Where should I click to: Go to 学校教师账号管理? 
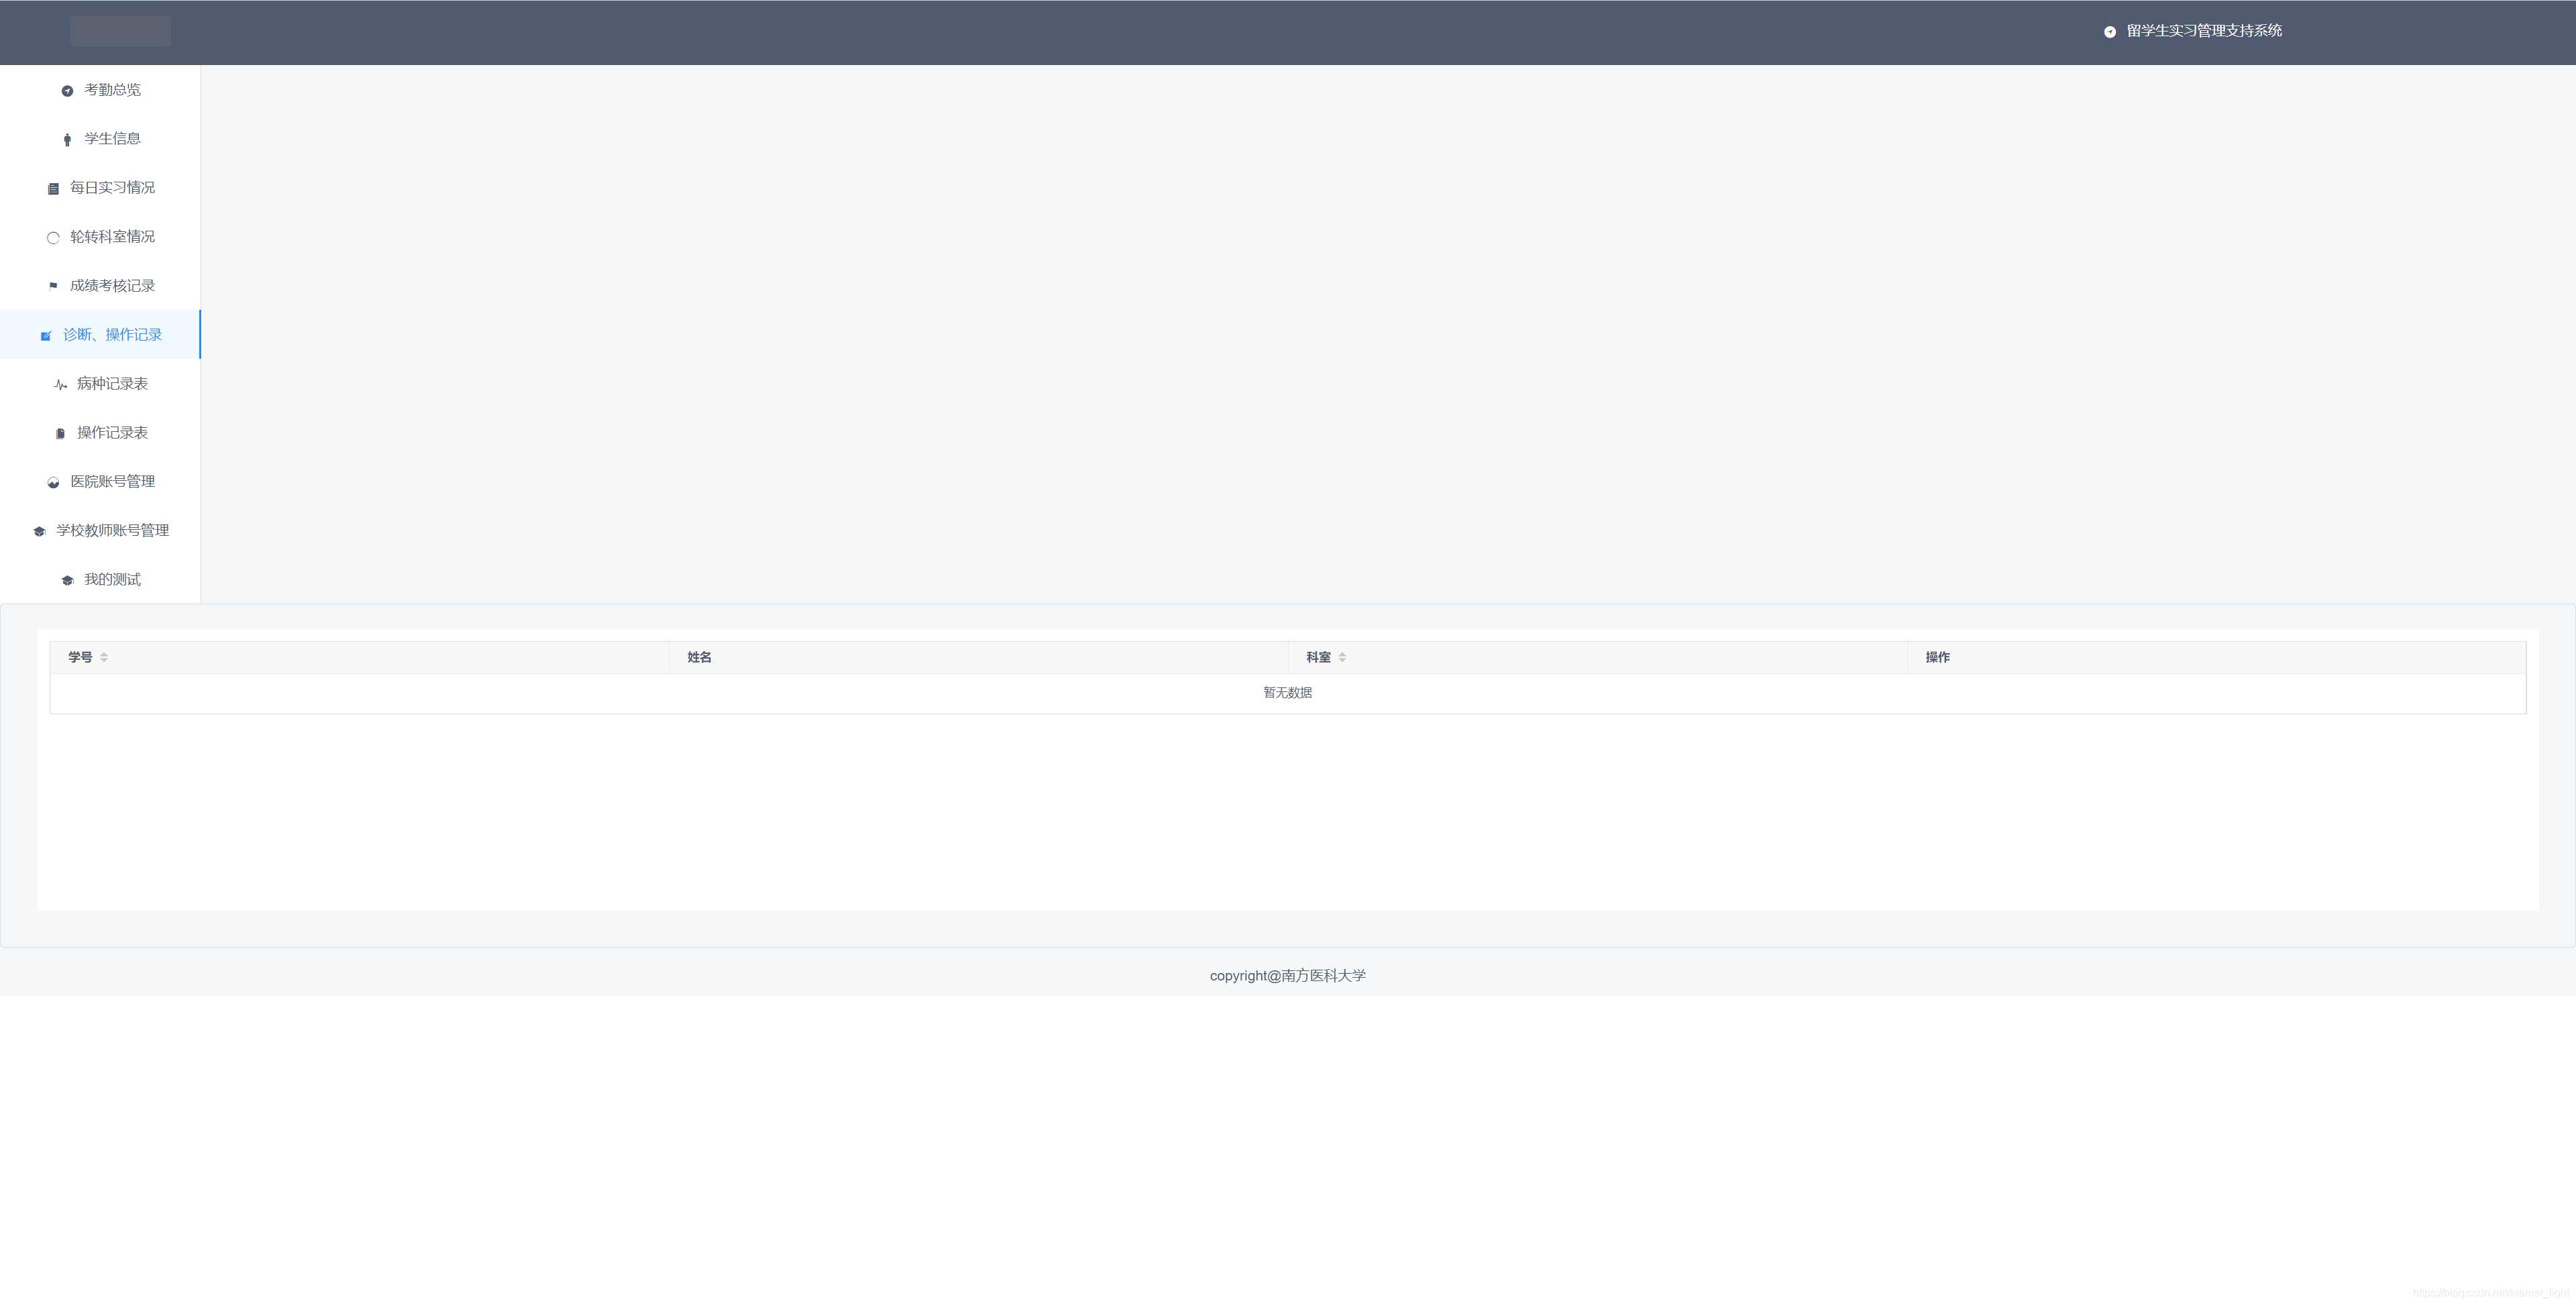100,531
